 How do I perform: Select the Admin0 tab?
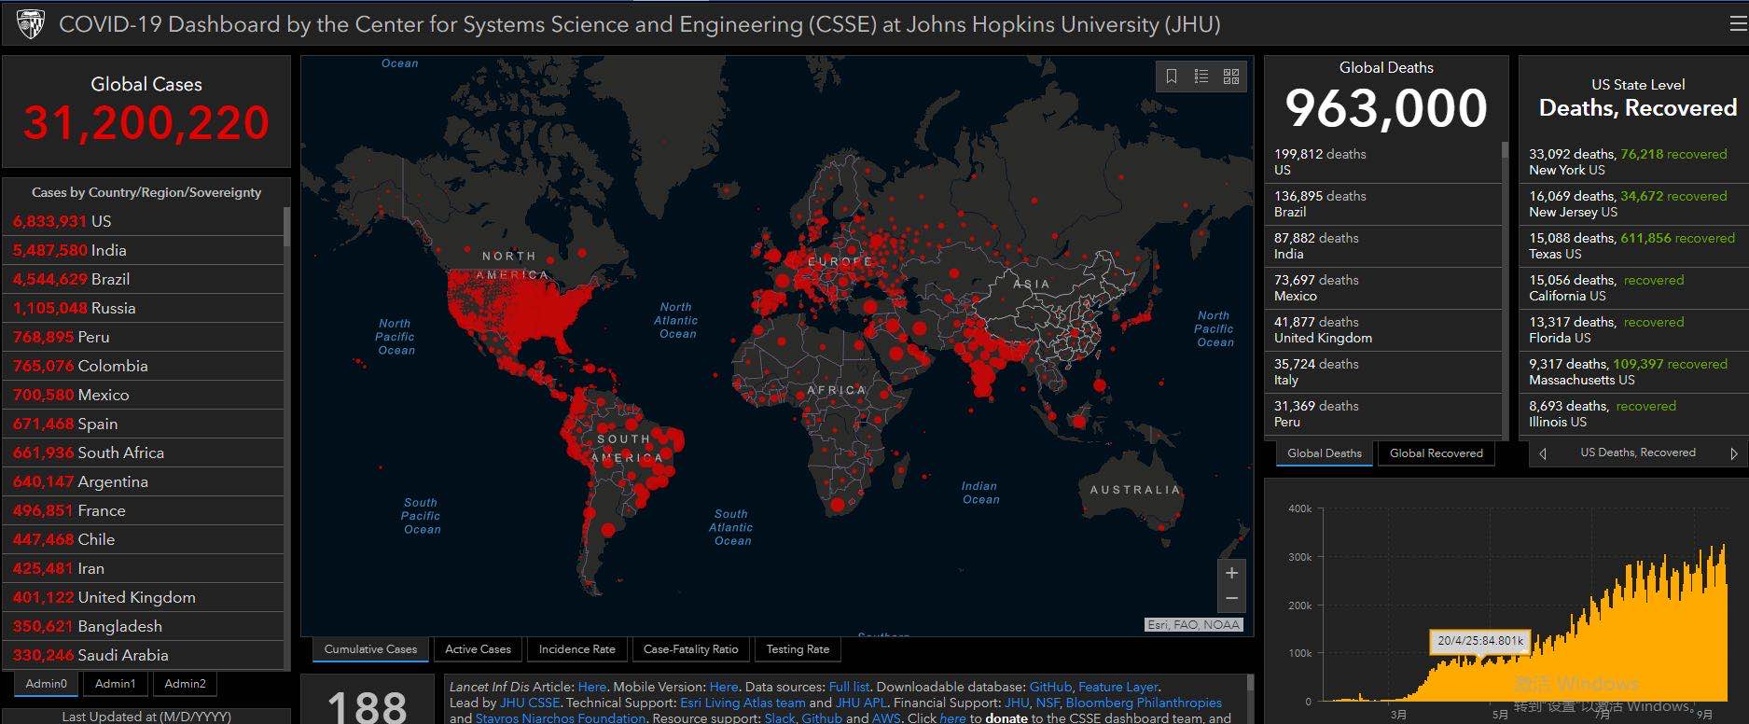(47, 684)
